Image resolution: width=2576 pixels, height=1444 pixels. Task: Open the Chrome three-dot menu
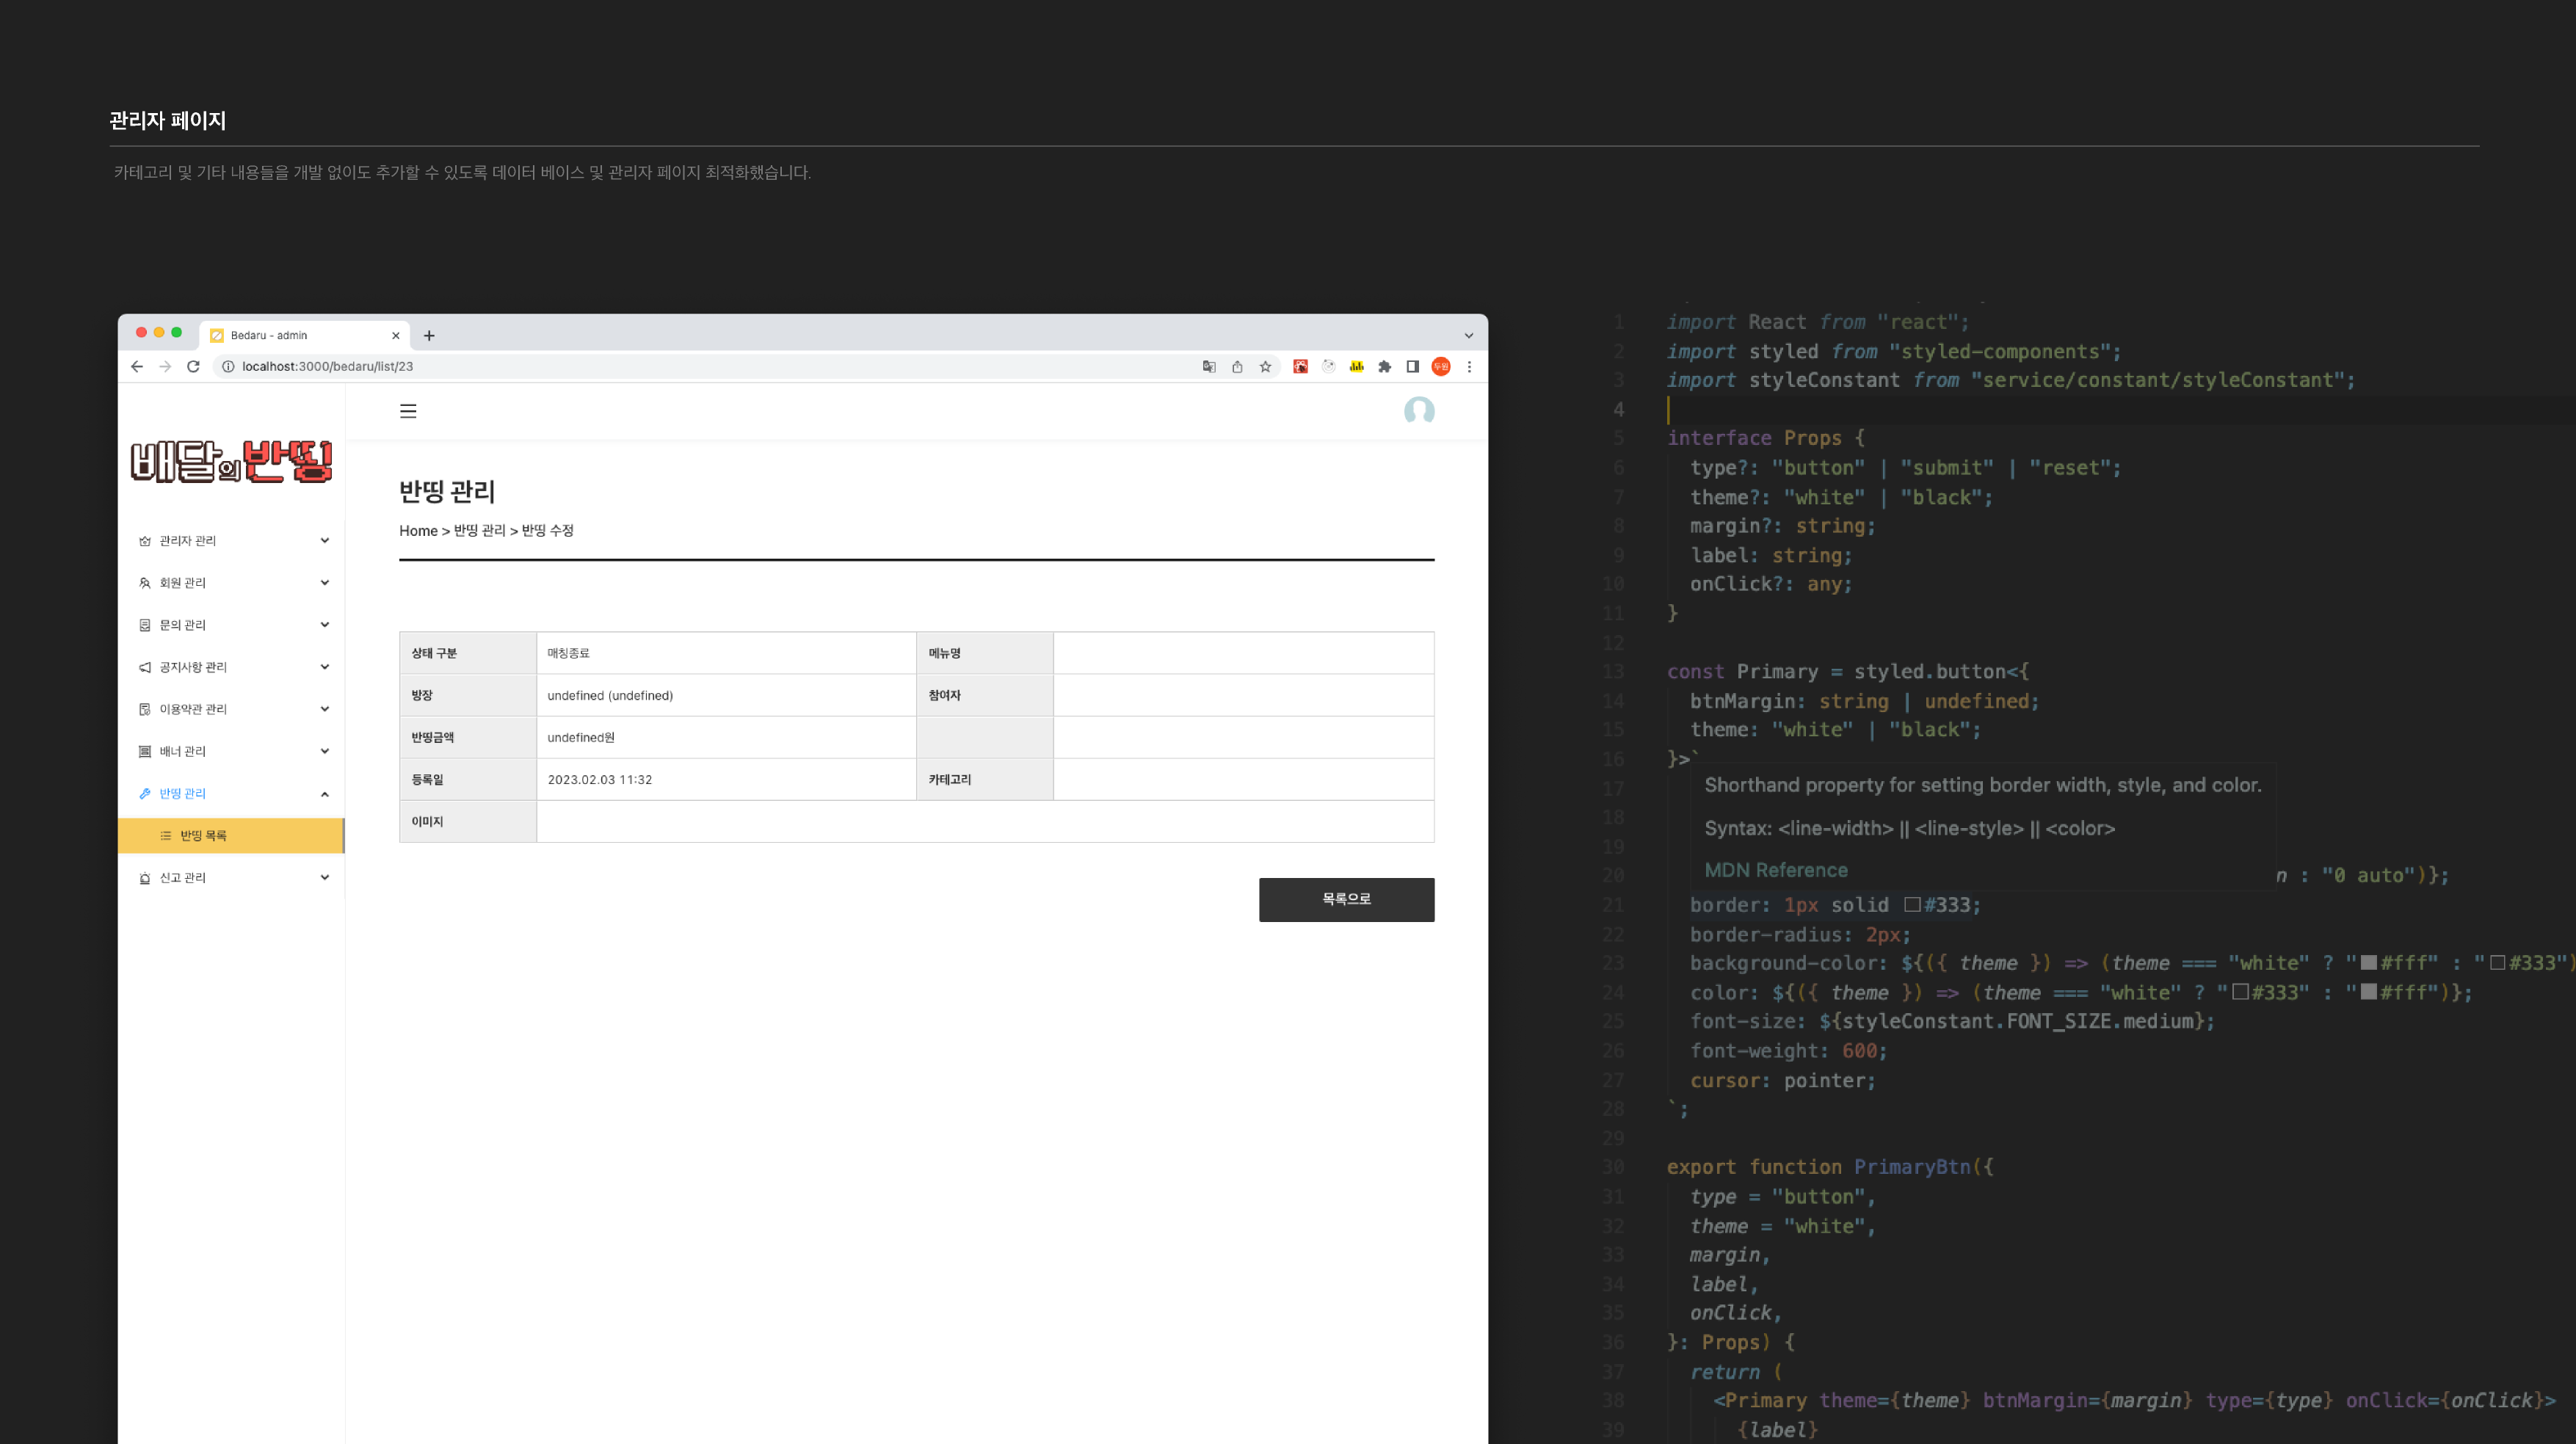1469,366
